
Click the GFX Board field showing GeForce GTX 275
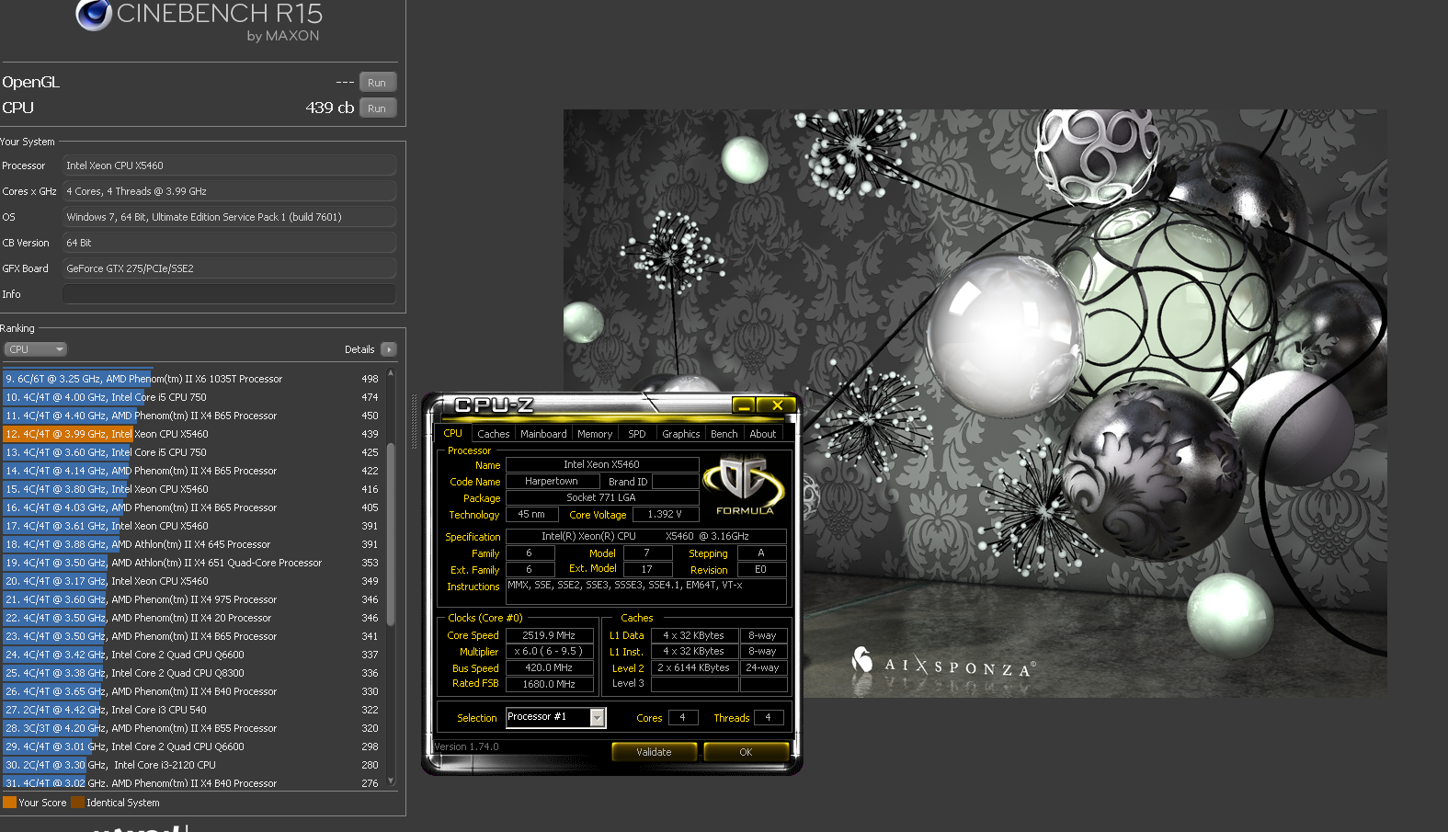[229, 268]
